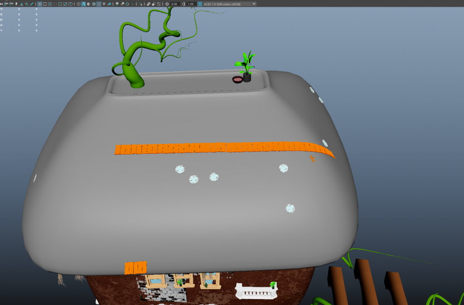
Task: Open the camera Bookmarks icon
Action: tap(16, 4)
